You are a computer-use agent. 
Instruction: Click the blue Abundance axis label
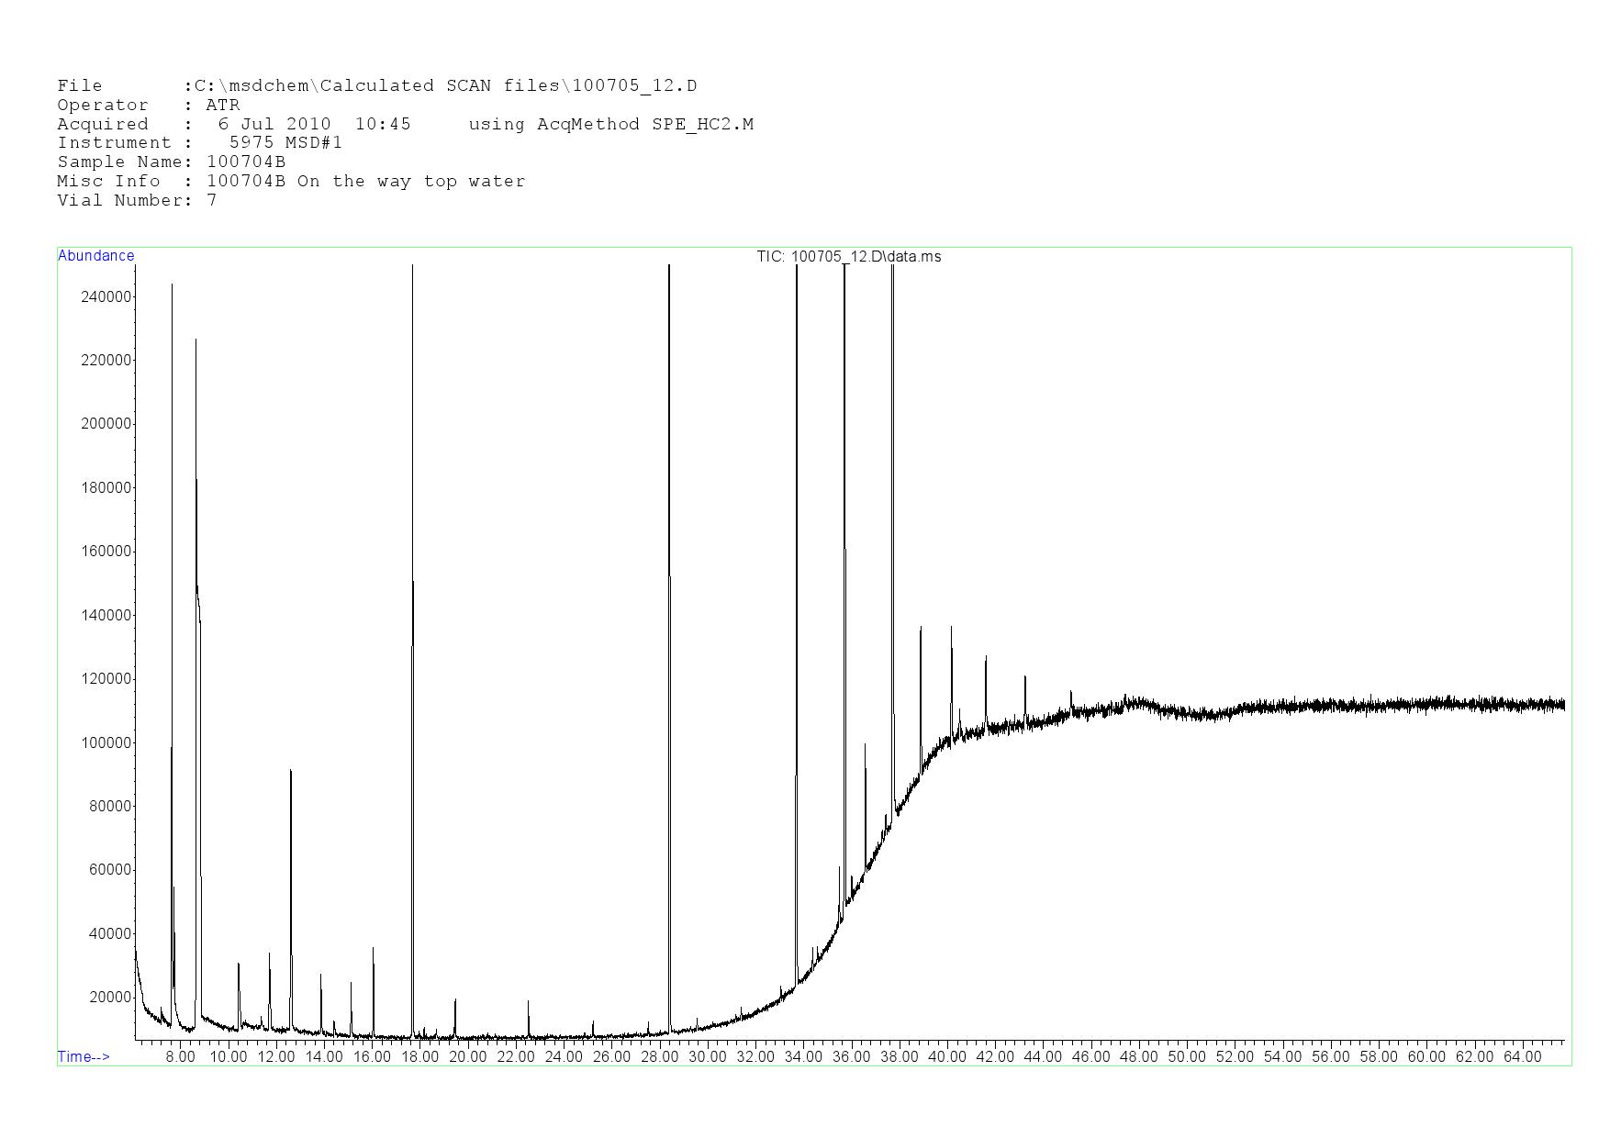click(96, 256)
